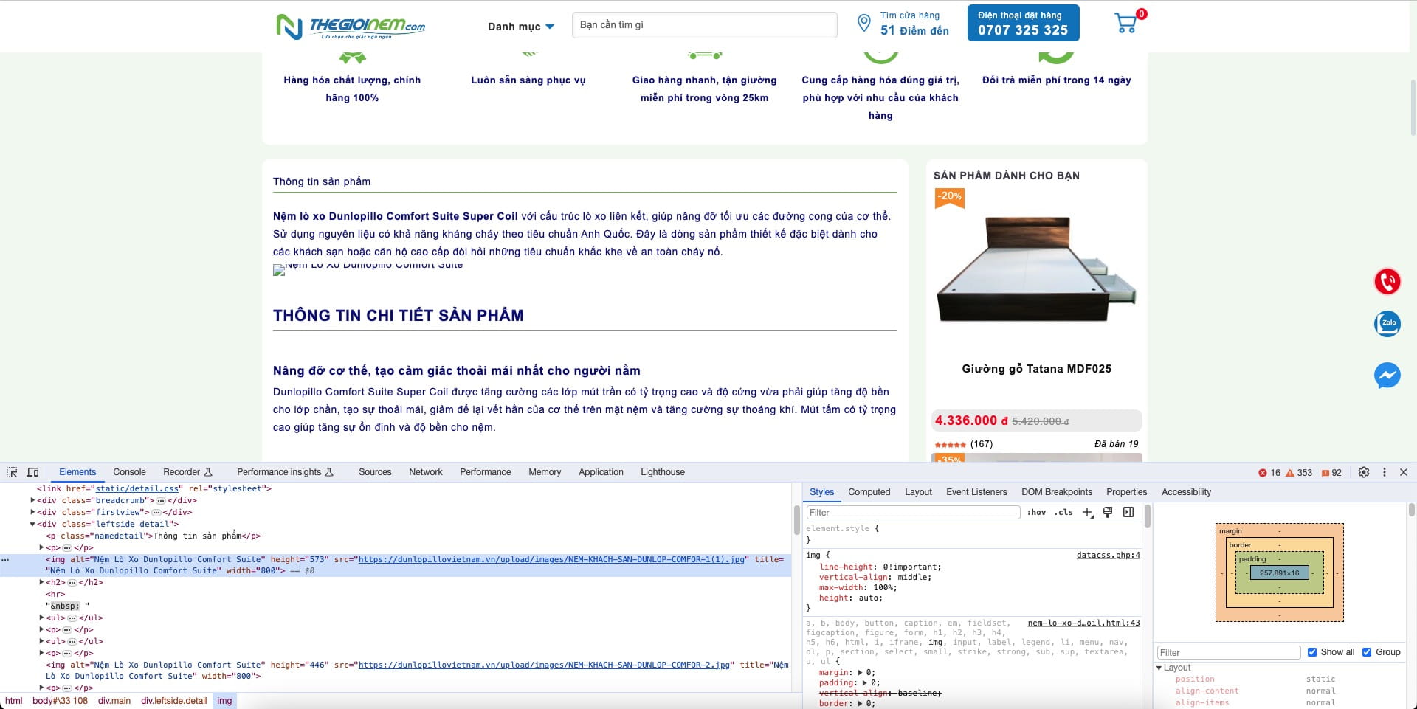The width and height of the screenshot is (1417, 709).
Task: Open the Application tab
Action: click(601, 472)
